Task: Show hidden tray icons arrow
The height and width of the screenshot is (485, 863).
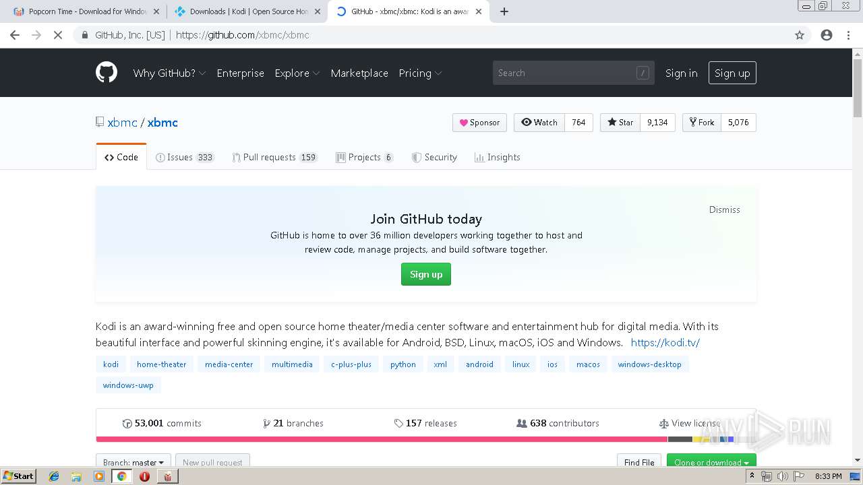Action: pos(752,476)
